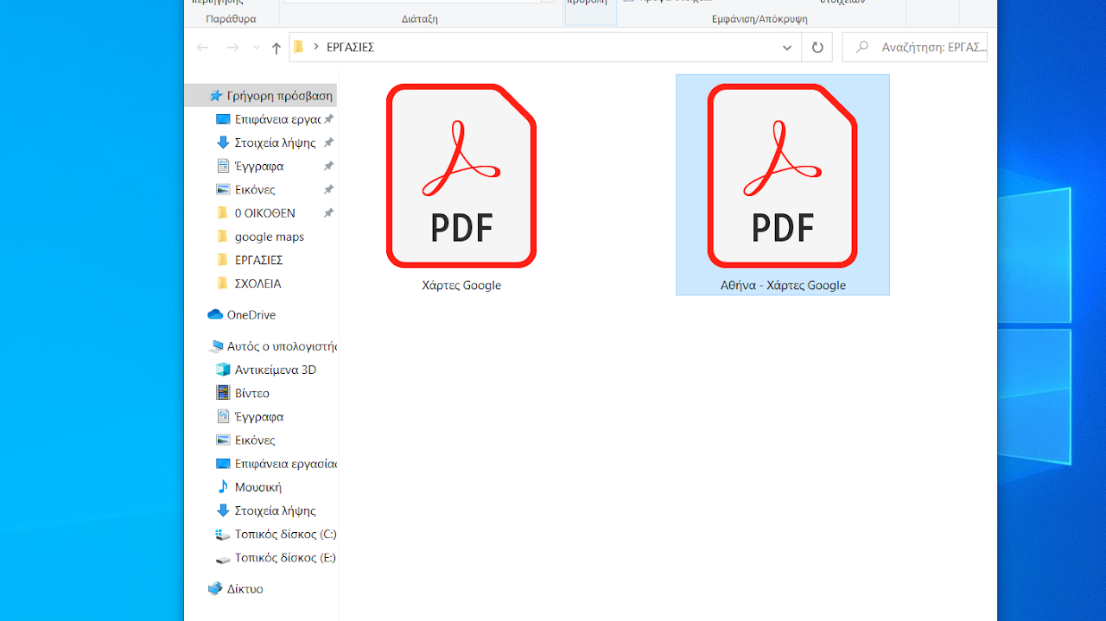
Task: Expand the chevron before ΕΡΓΑΣΙΕΣ in address bar
Action: coord(316,48)
